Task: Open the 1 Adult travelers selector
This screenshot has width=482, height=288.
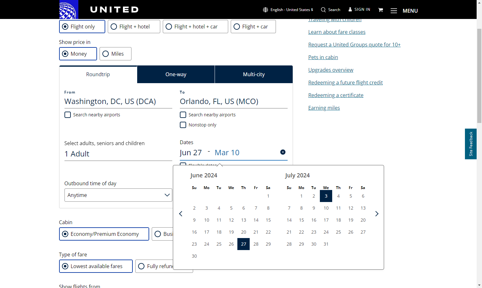Action: click(x=118, y=154)
